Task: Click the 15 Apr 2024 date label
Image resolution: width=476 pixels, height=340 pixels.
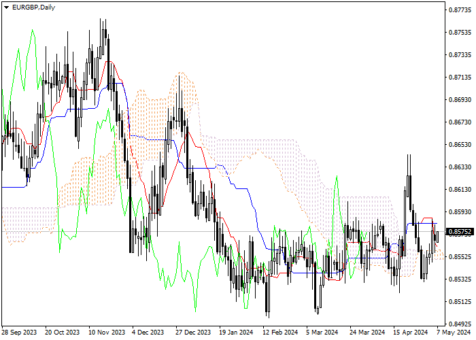Action: coord(411,333)
